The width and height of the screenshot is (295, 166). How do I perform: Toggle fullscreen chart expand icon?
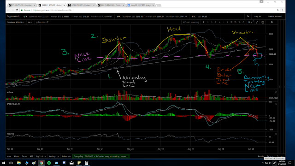(257, 22)
